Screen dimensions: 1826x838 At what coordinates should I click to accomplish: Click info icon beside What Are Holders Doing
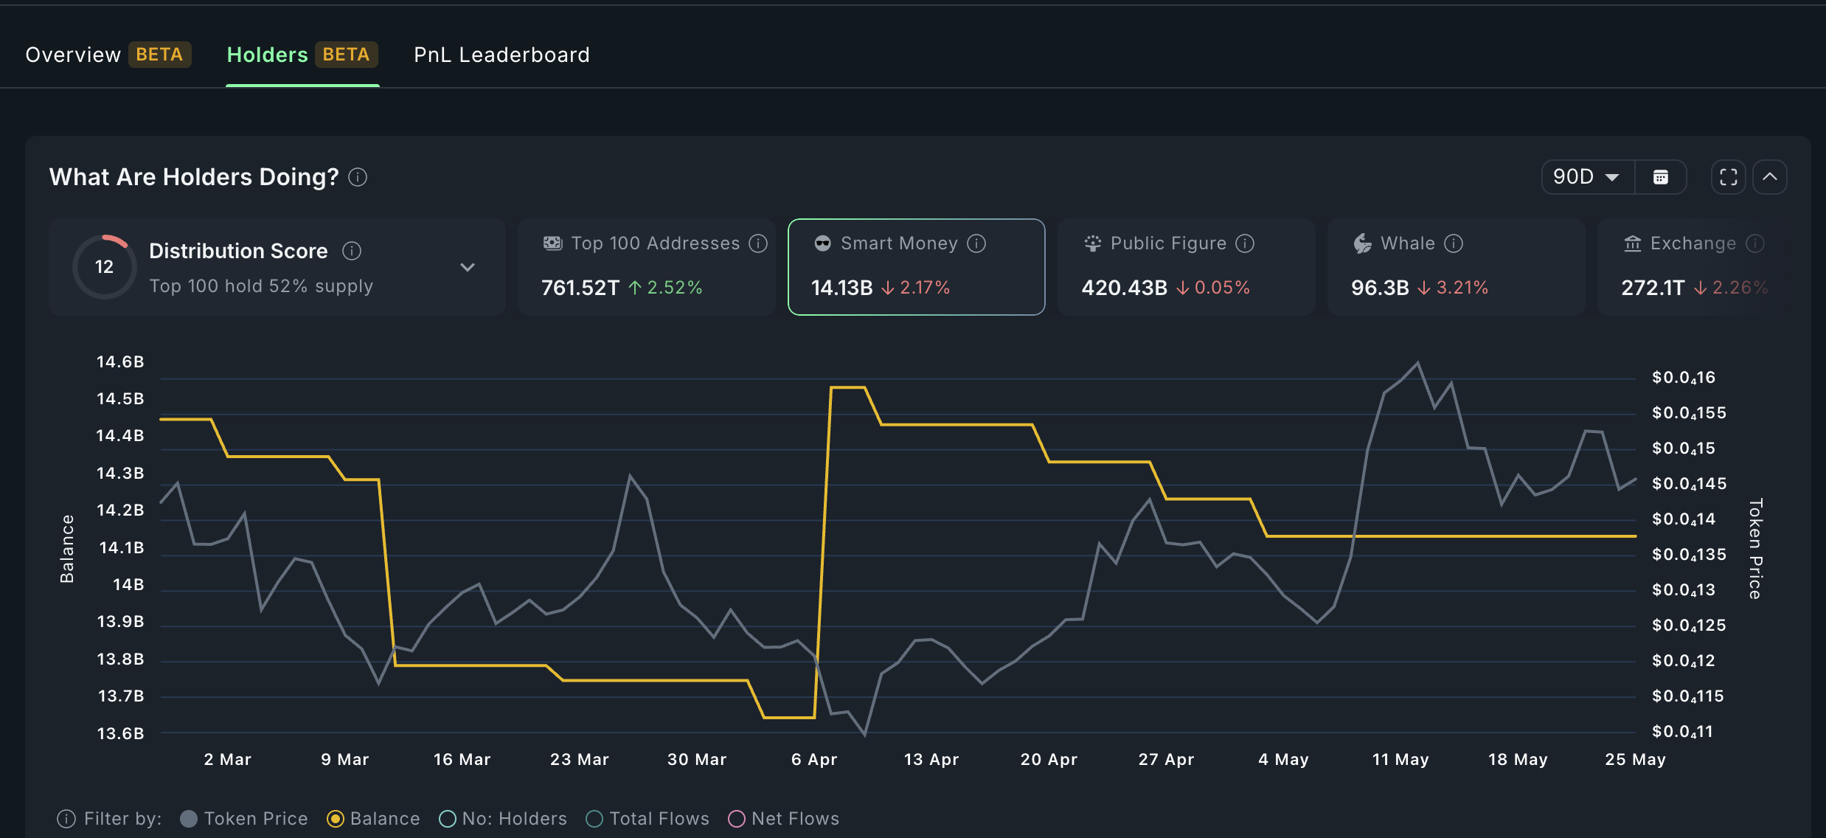(x=358, y=177)
